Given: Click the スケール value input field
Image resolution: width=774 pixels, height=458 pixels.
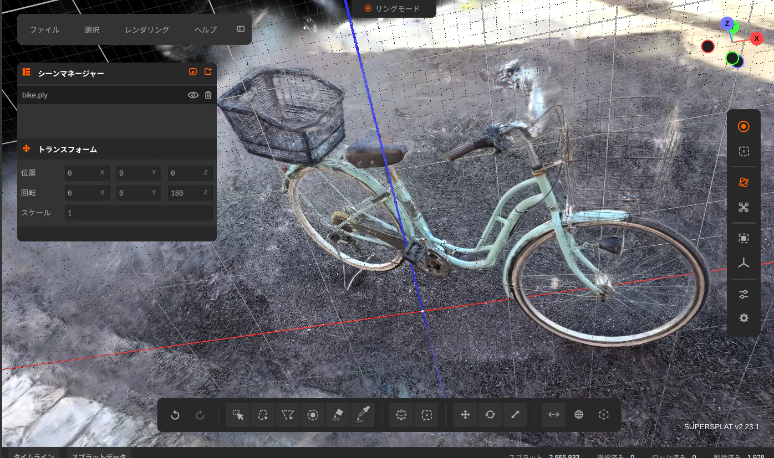Looking at the screenshot, I should [x=139, y=213].
